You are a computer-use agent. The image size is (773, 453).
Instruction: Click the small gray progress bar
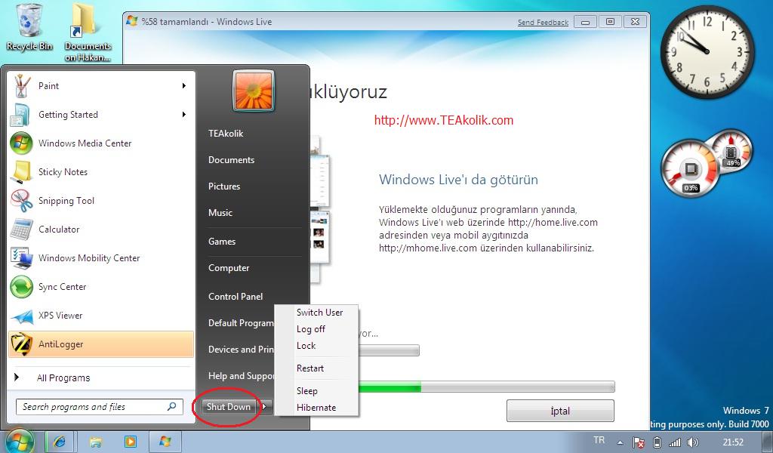click(x=389, y=350)
